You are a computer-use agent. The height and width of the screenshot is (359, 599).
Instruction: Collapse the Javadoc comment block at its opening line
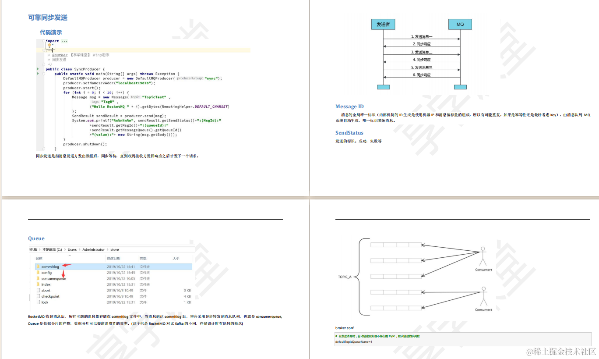click(x=44, y=50)
